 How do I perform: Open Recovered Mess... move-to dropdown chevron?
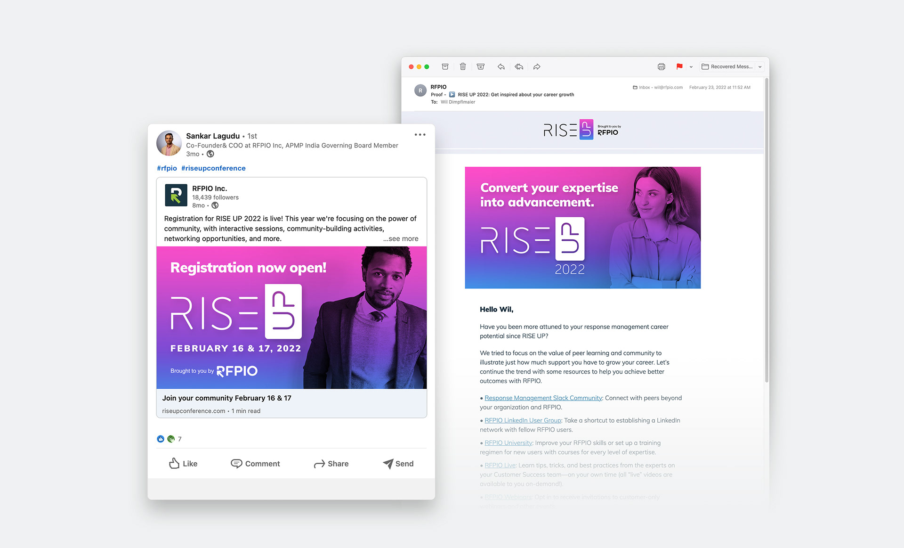(760, 67)
